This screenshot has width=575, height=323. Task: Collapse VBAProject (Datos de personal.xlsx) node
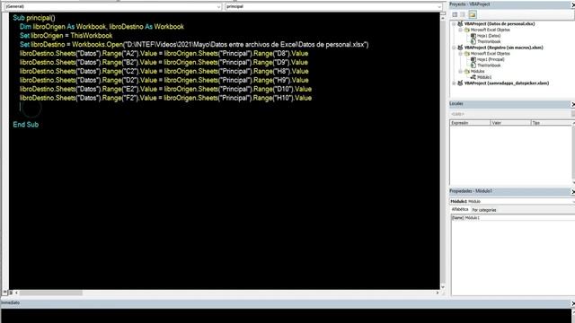point(454,24)
